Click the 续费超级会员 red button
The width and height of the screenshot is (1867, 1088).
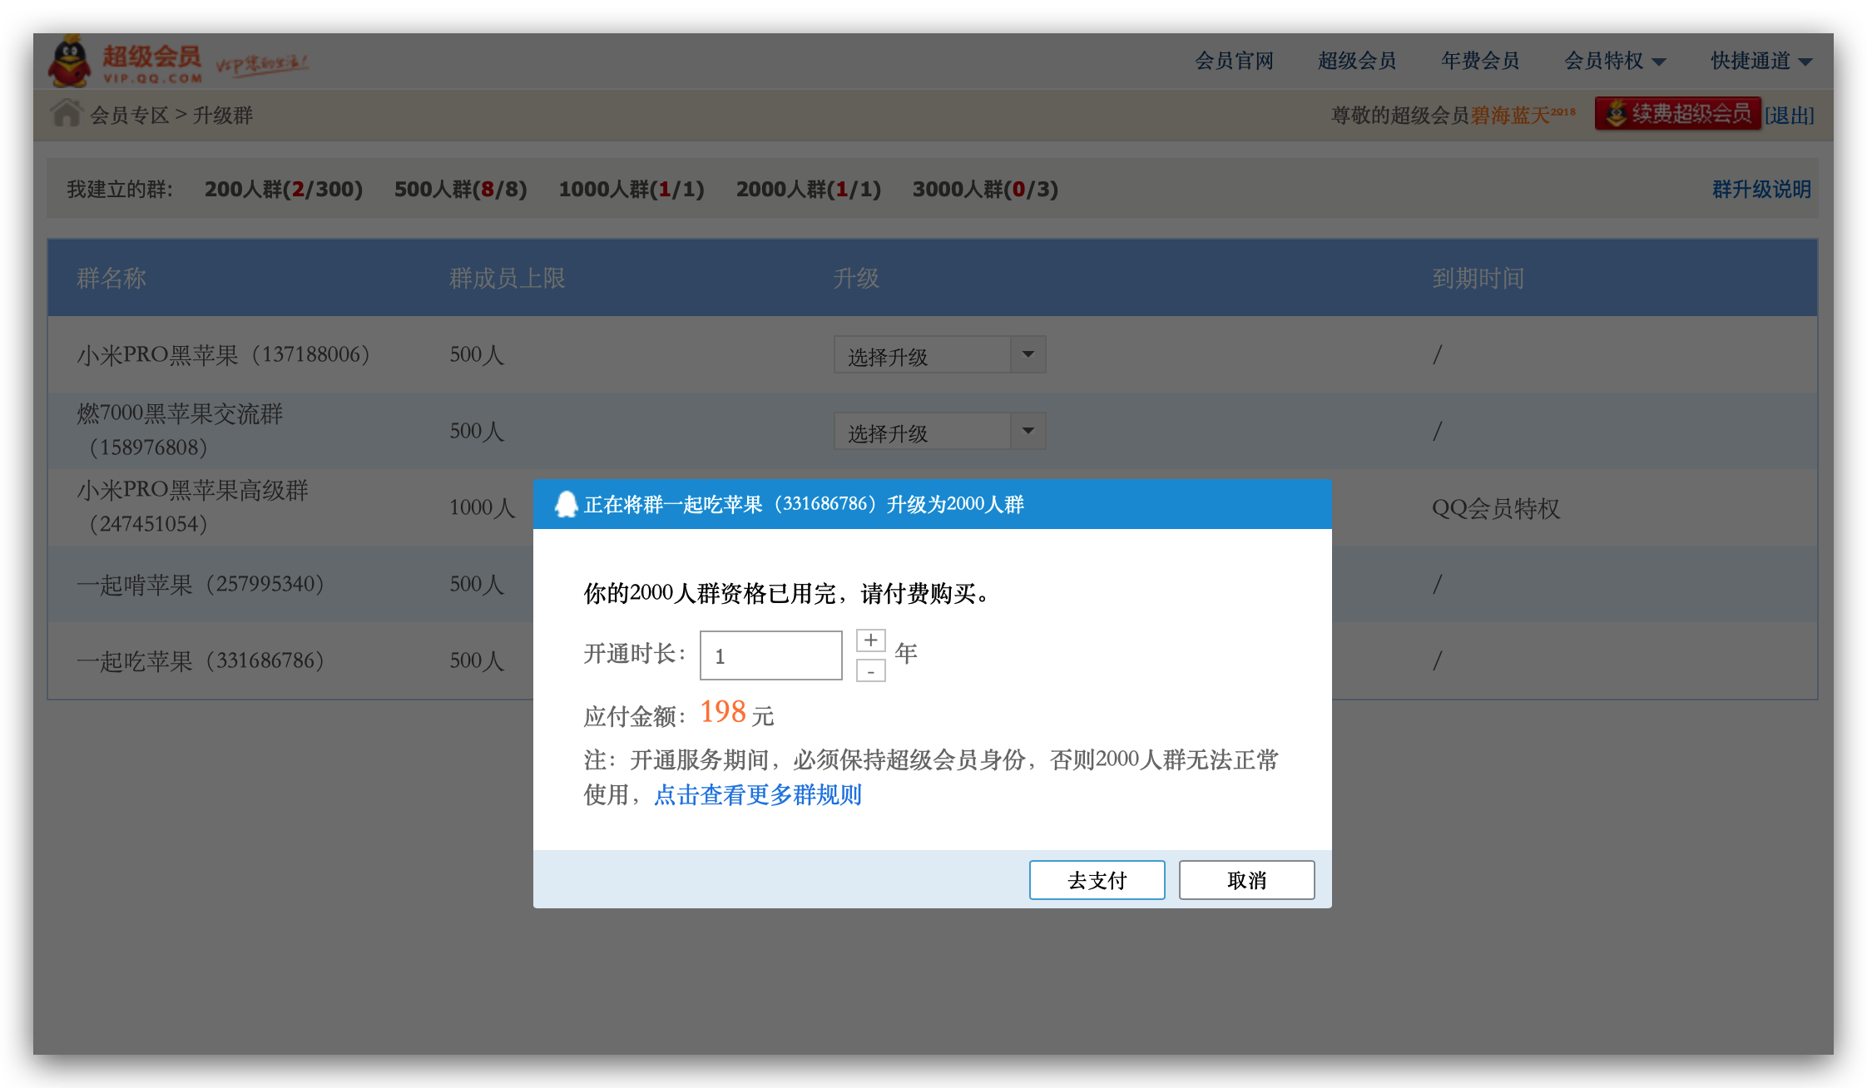tap(1677, 114)
